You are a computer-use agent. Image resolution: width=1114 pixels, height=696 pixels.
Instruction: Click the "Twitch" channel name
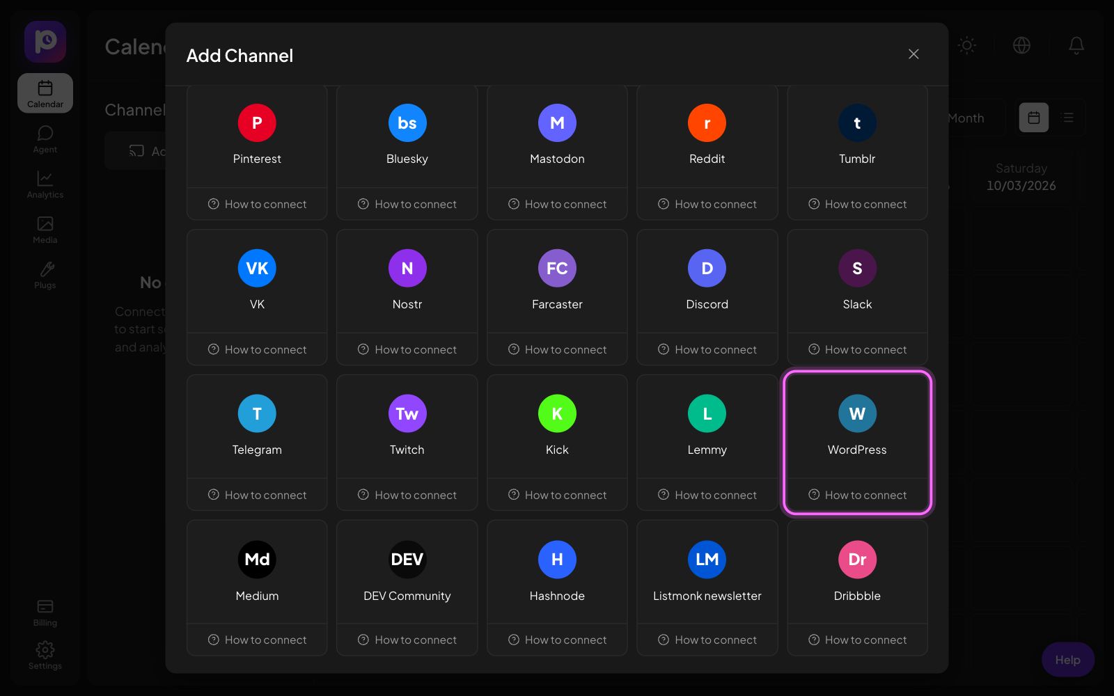coord(407,450)
